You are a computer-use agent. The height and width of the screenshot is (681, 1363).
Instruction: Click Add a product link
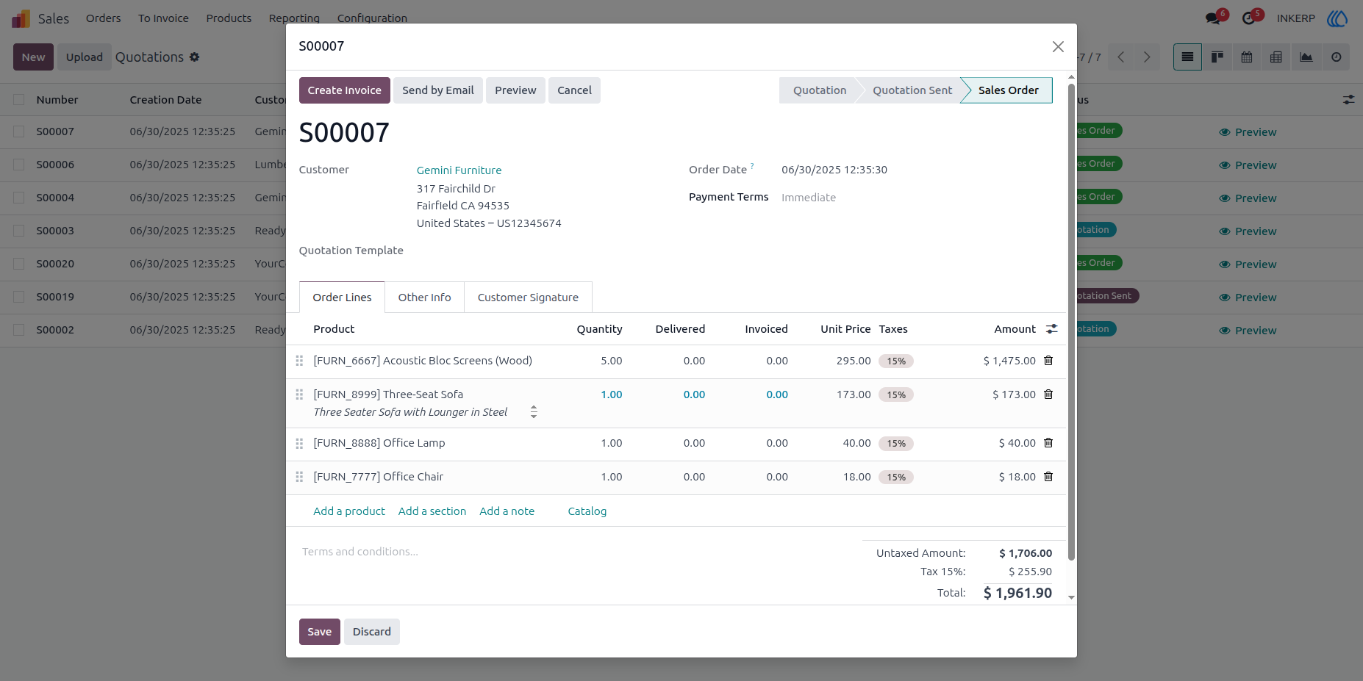coord(349,511)
